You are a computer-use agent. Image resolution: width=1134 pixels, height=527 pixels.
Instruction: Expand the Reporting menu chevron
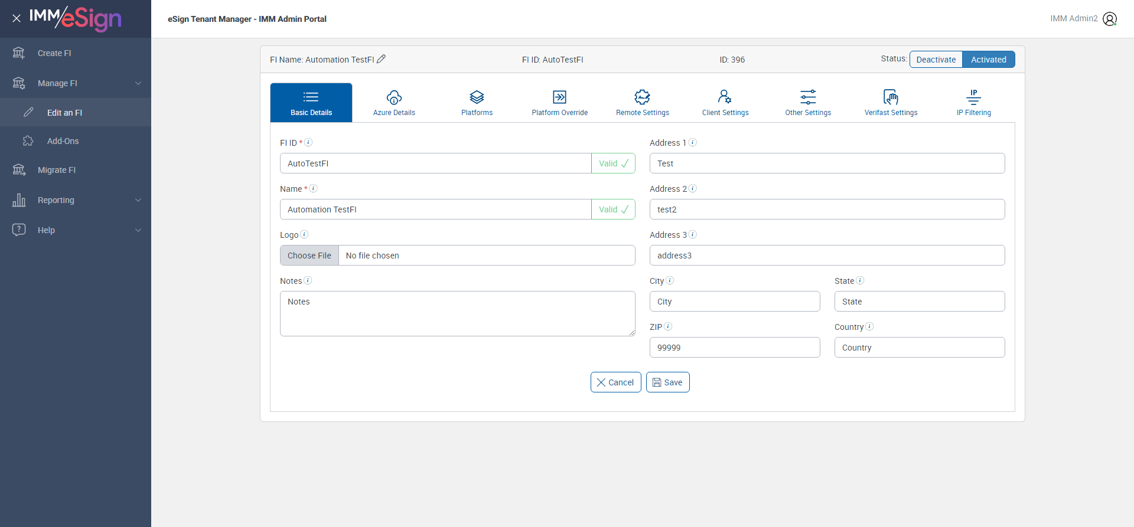point(138,200)
